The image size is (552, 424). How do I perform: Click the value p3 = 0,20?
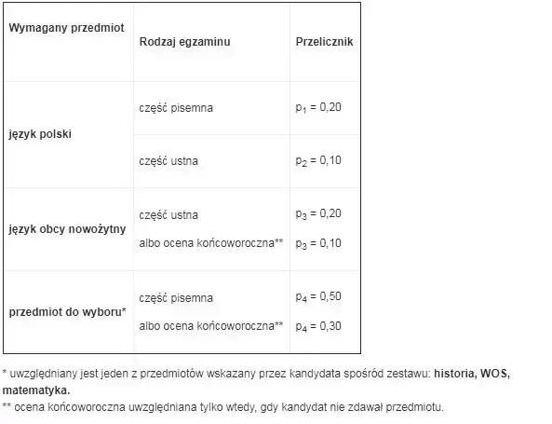point(318,214)
